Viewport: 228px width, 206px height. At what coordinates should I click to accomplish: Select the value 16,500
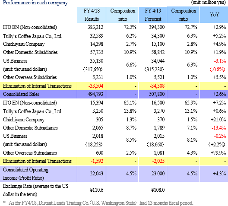[158, 103]
